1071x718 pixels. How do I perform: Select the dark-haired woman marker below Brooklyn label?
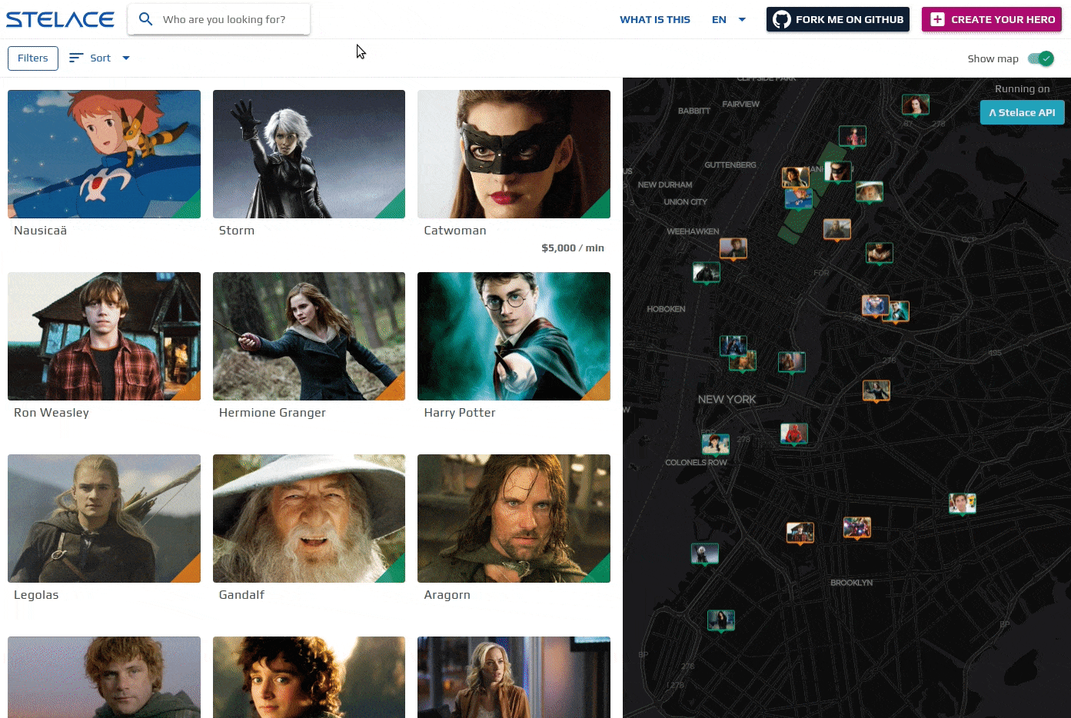[x=721, y=620]
